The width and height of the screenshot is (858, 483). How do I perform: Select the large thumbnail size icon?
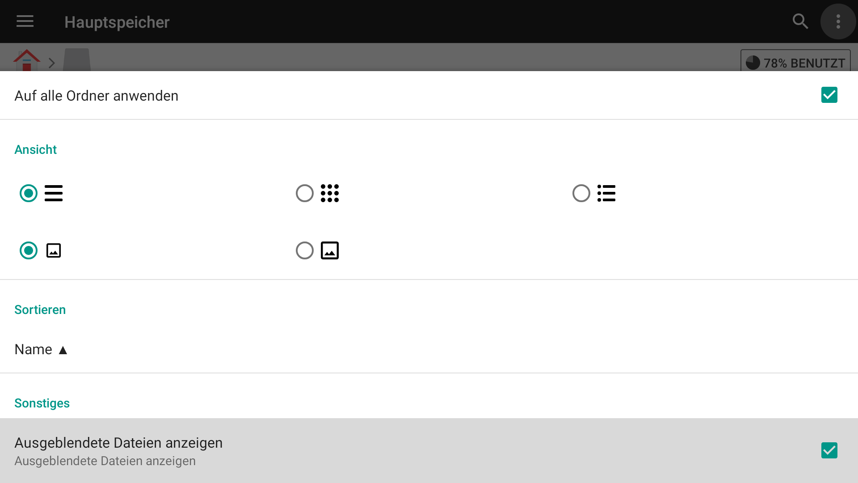330,250
